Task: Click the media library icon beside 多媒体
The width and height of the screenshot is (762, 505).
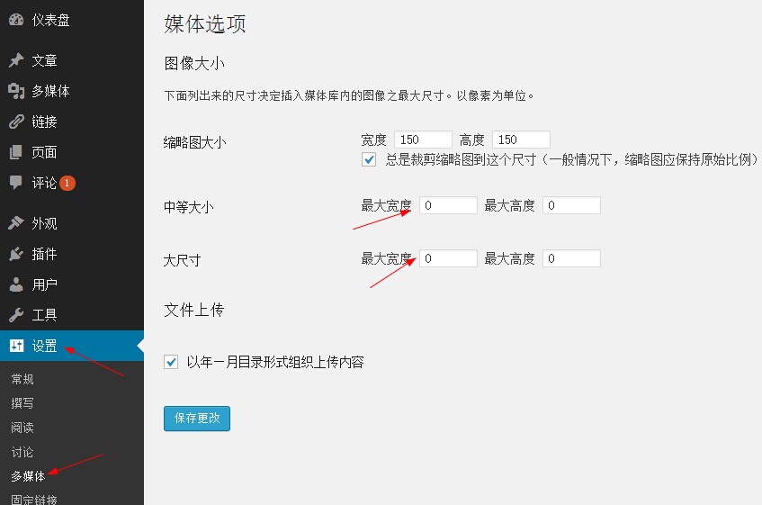Action: [x=16, y=91]
